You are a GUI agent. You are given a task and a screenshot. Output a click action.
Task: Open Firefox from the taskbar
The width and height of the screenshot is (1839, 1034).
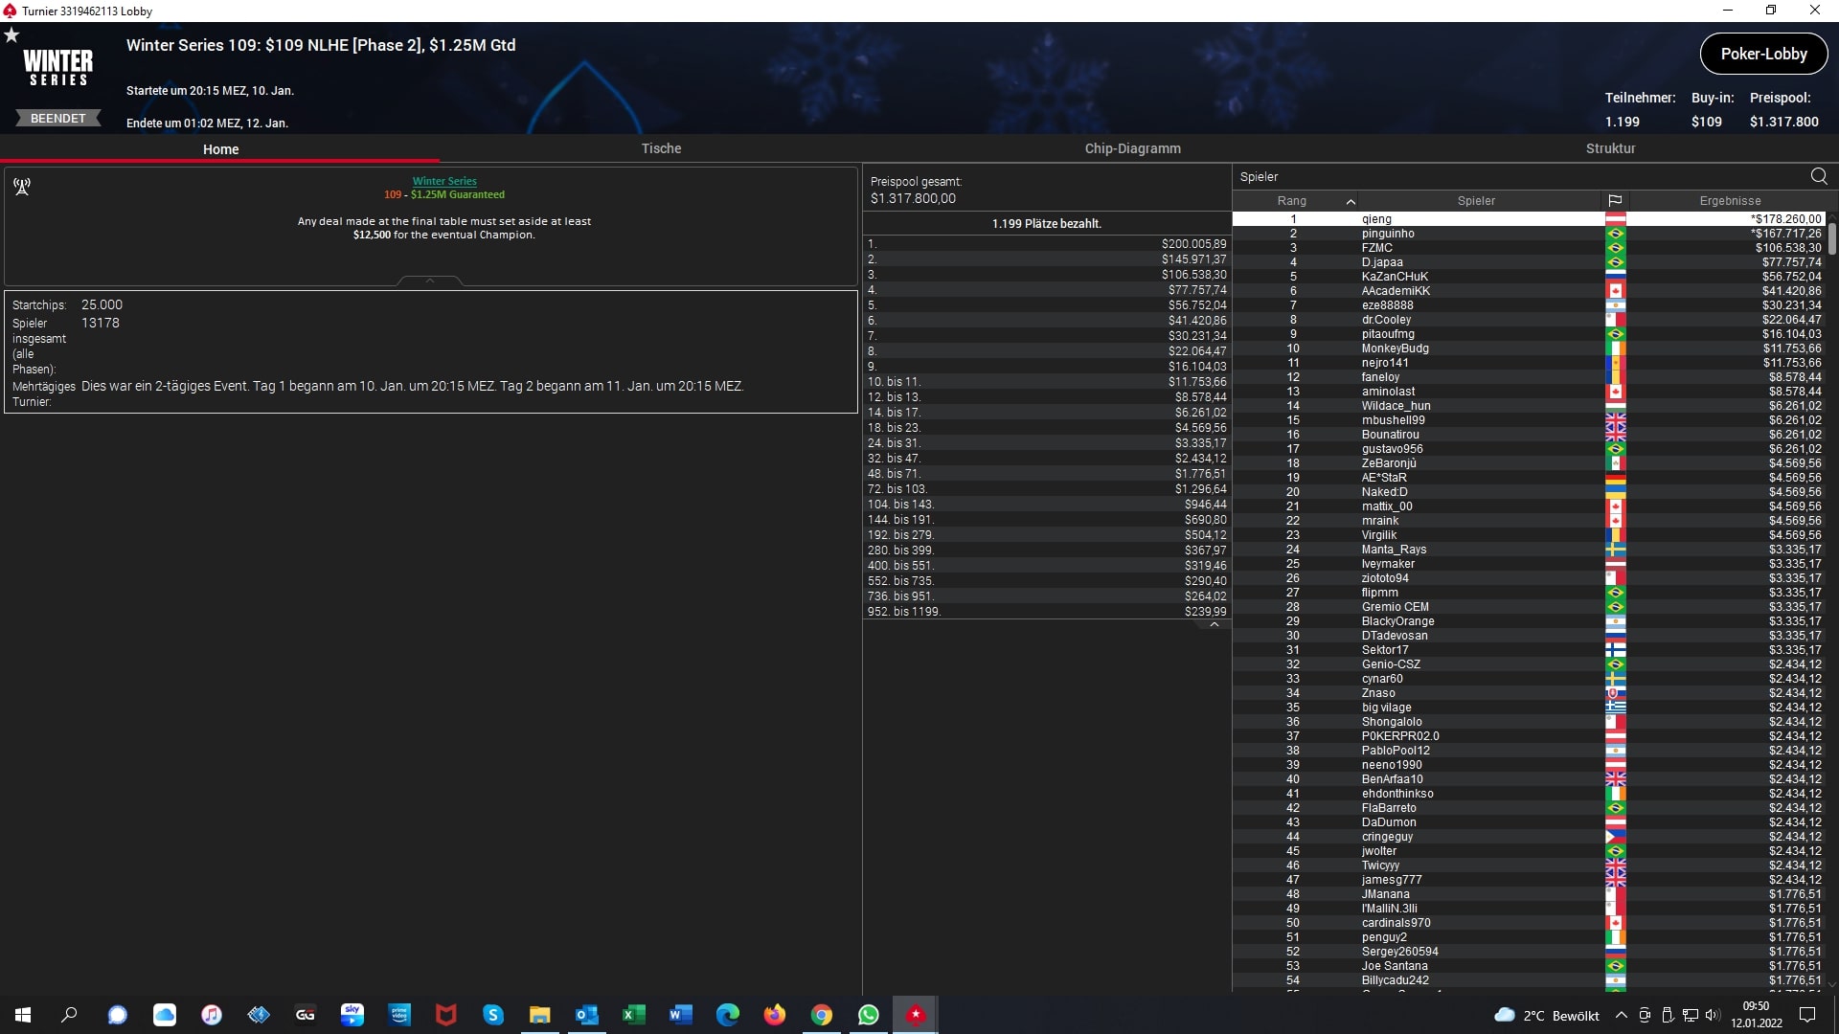click(774, 1015)
